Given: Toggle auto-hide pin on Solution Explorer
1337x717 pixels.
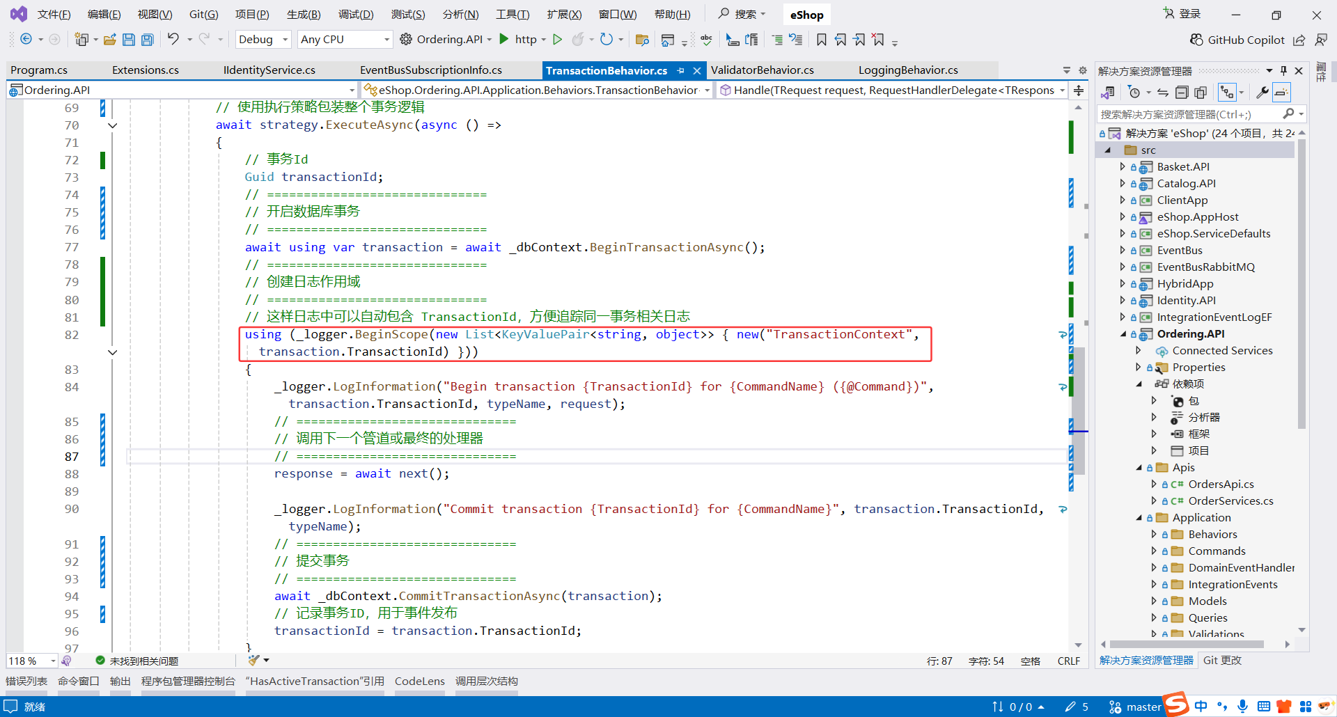Looking at the screenshot, I should click(x=1283, y=71).
